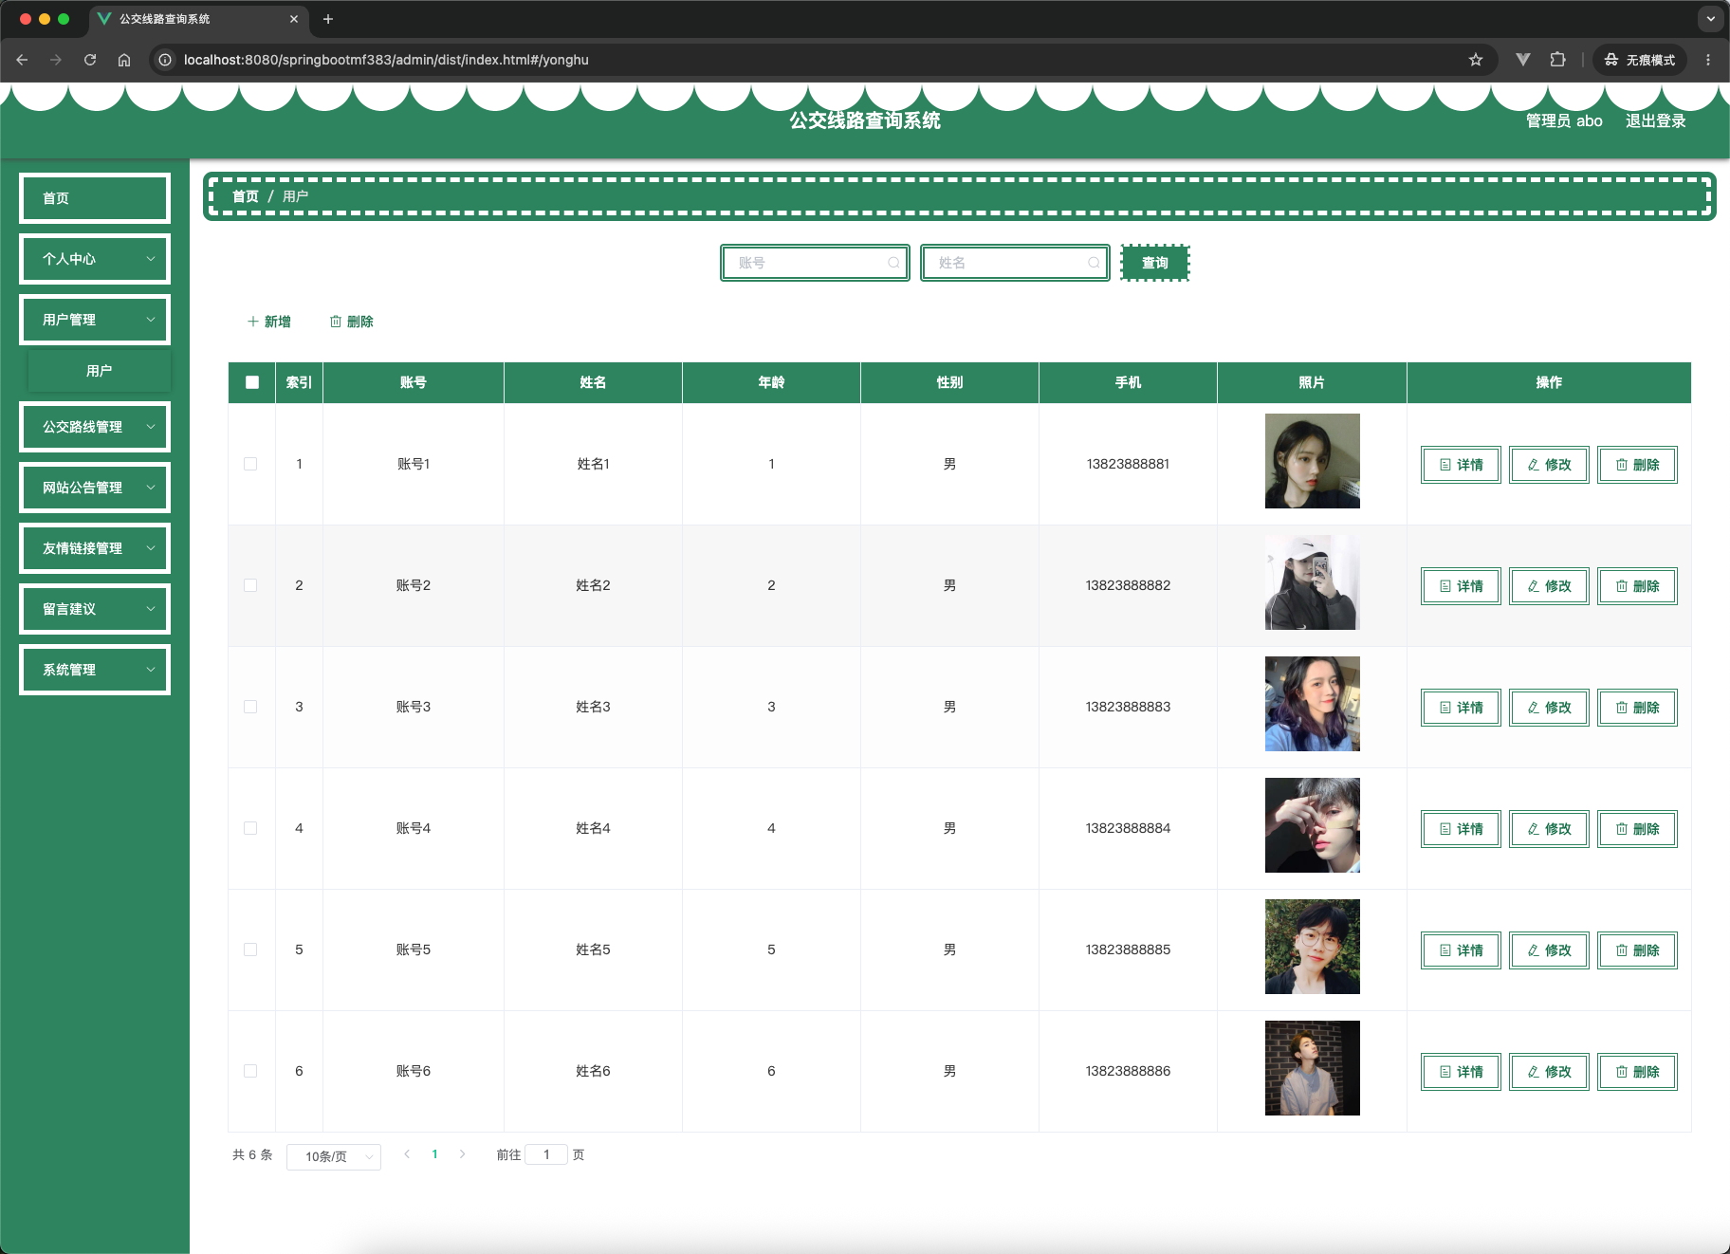The height and width of the screenshot is (1254, 1730).
Task: Check the checkbox for row 账号3
Action: pyautogui.click(x=250, y=707)
